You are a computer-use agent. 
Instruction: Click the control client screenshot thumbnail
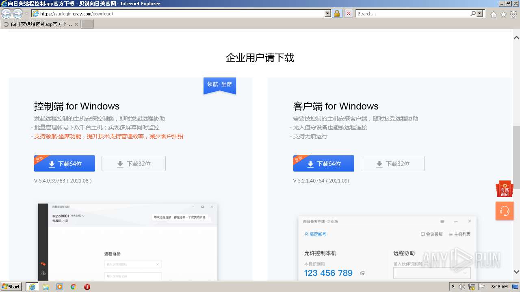click(128, 242)
